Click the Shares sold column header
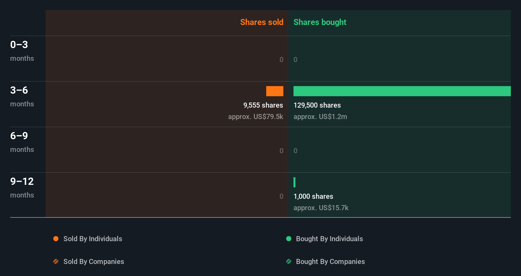 tap(262, 22)
